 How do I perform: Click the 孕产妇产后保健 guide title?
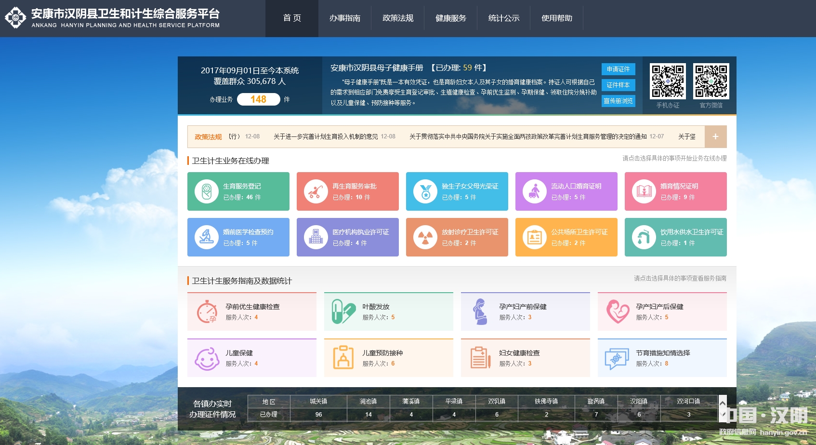click(x=659, y=307)
